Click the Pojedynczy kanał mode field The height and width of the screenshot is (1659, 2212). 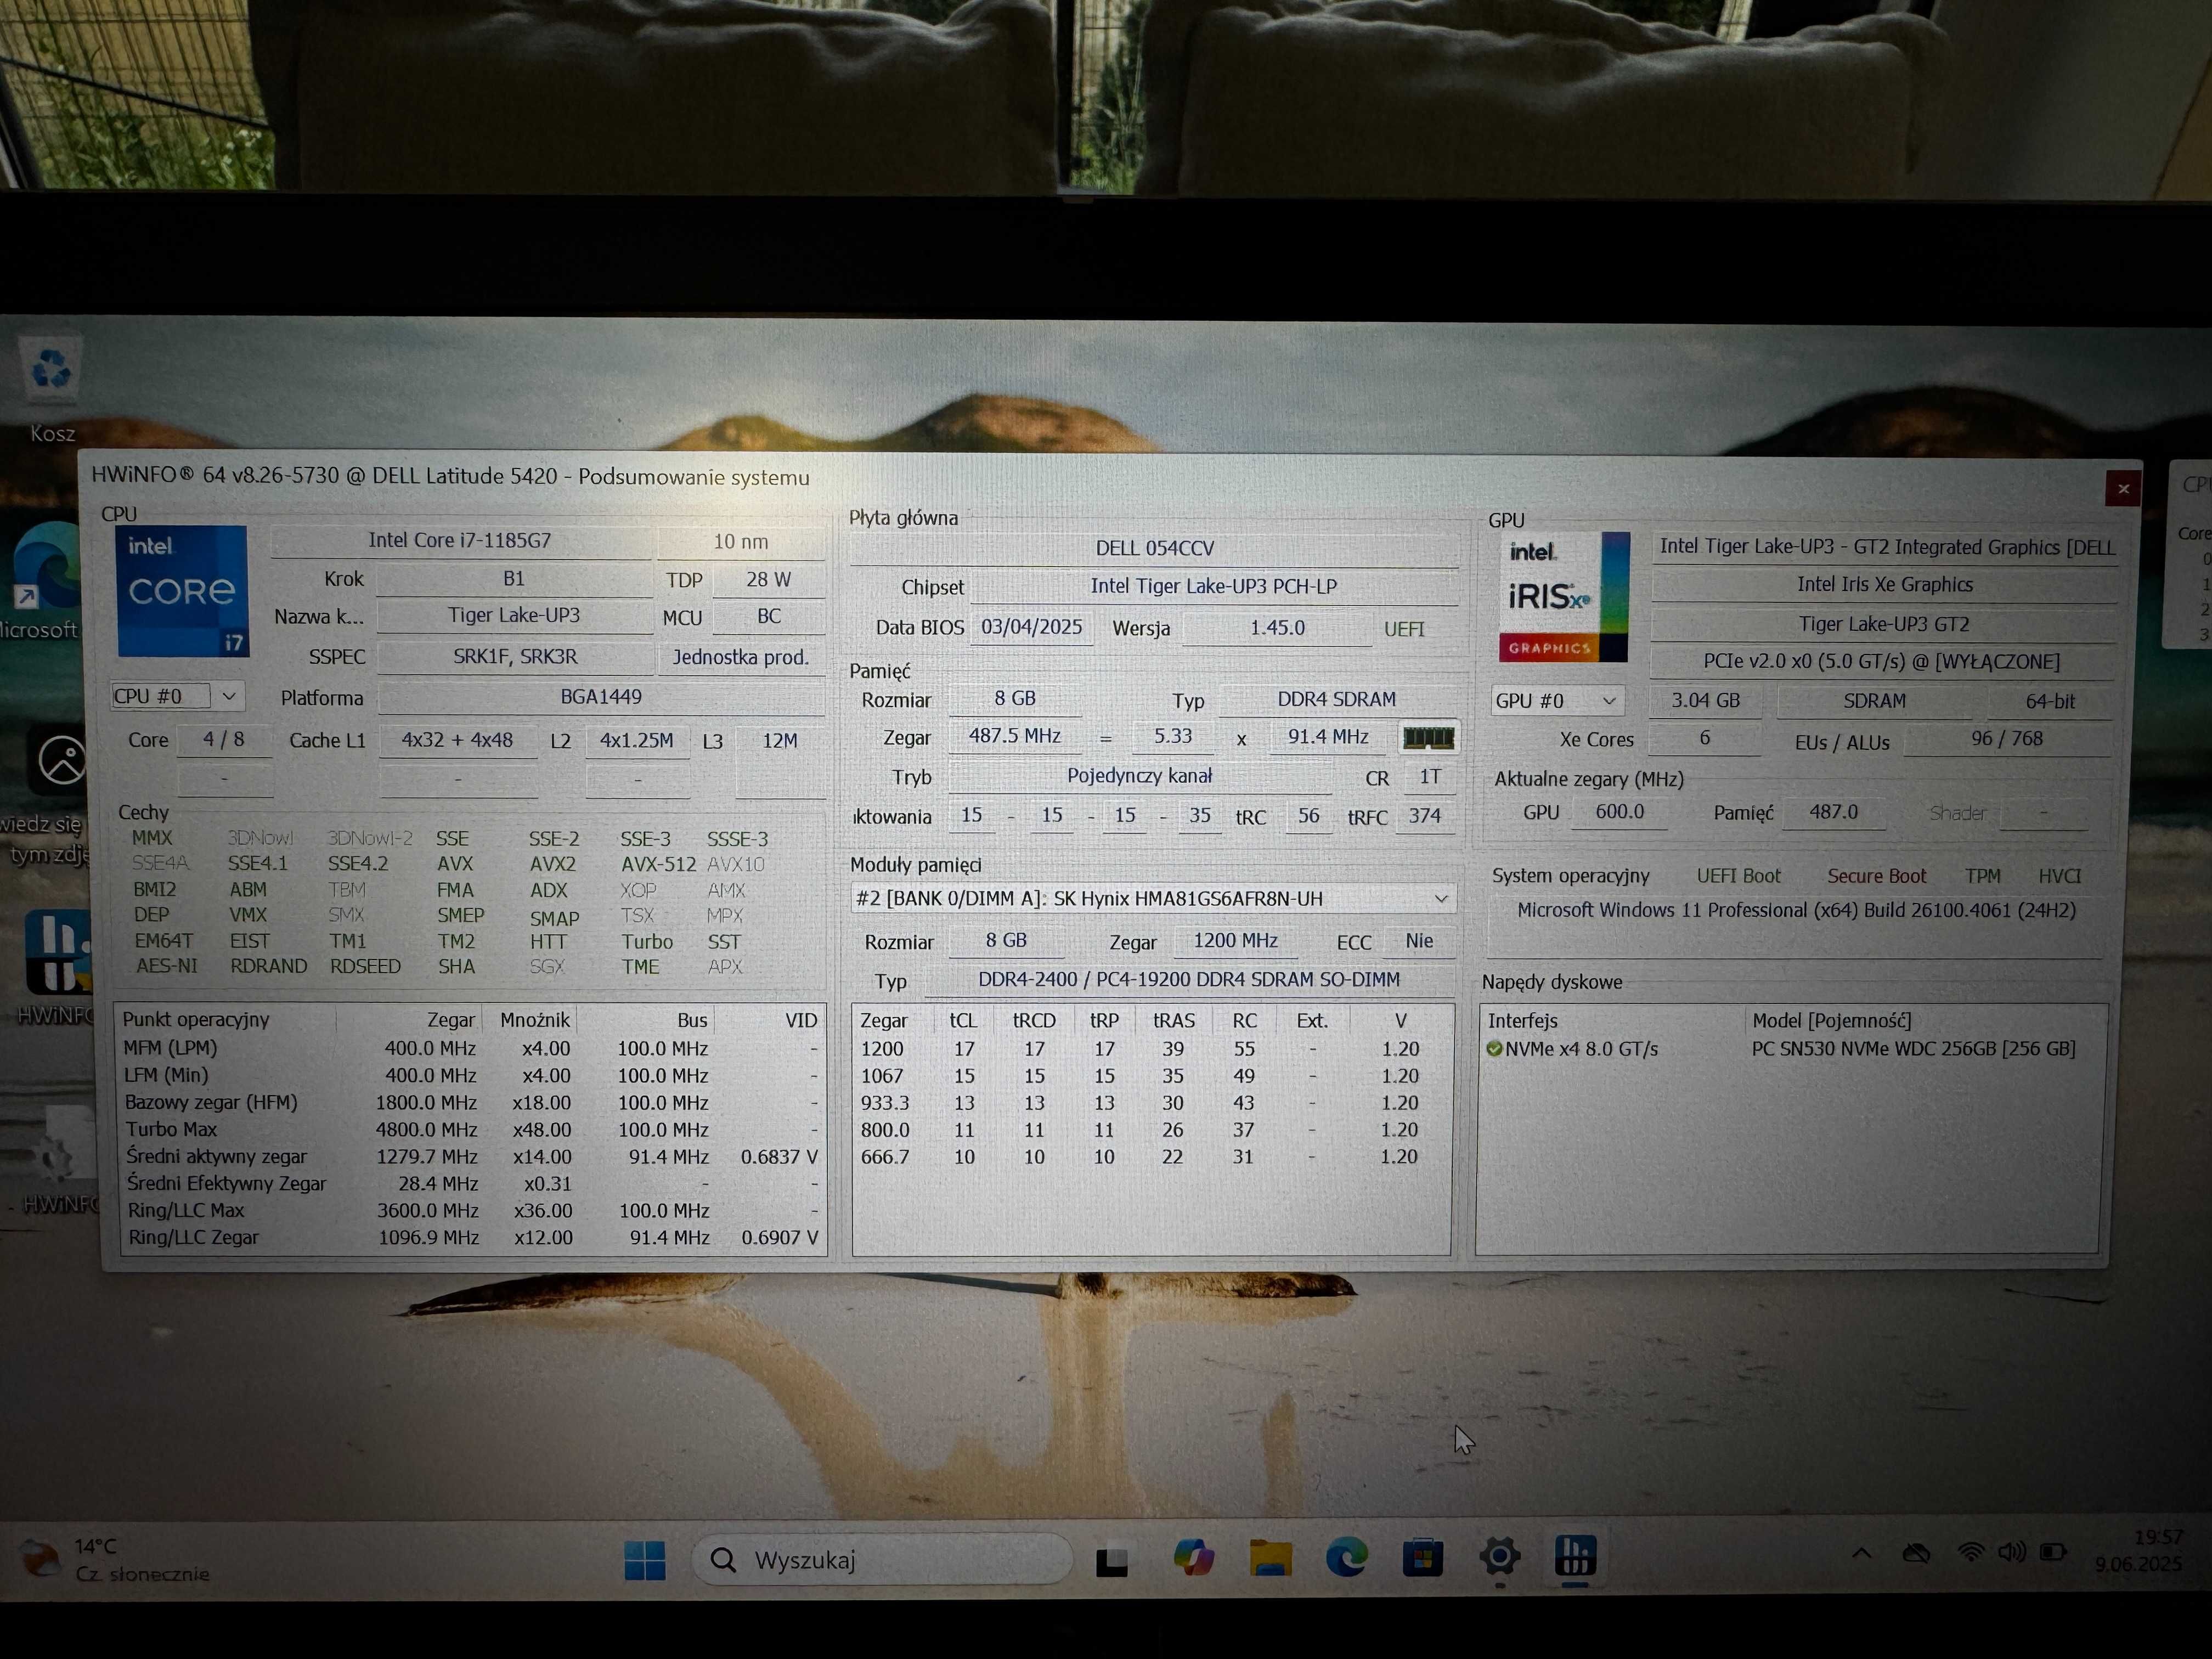coord(1140,777)
